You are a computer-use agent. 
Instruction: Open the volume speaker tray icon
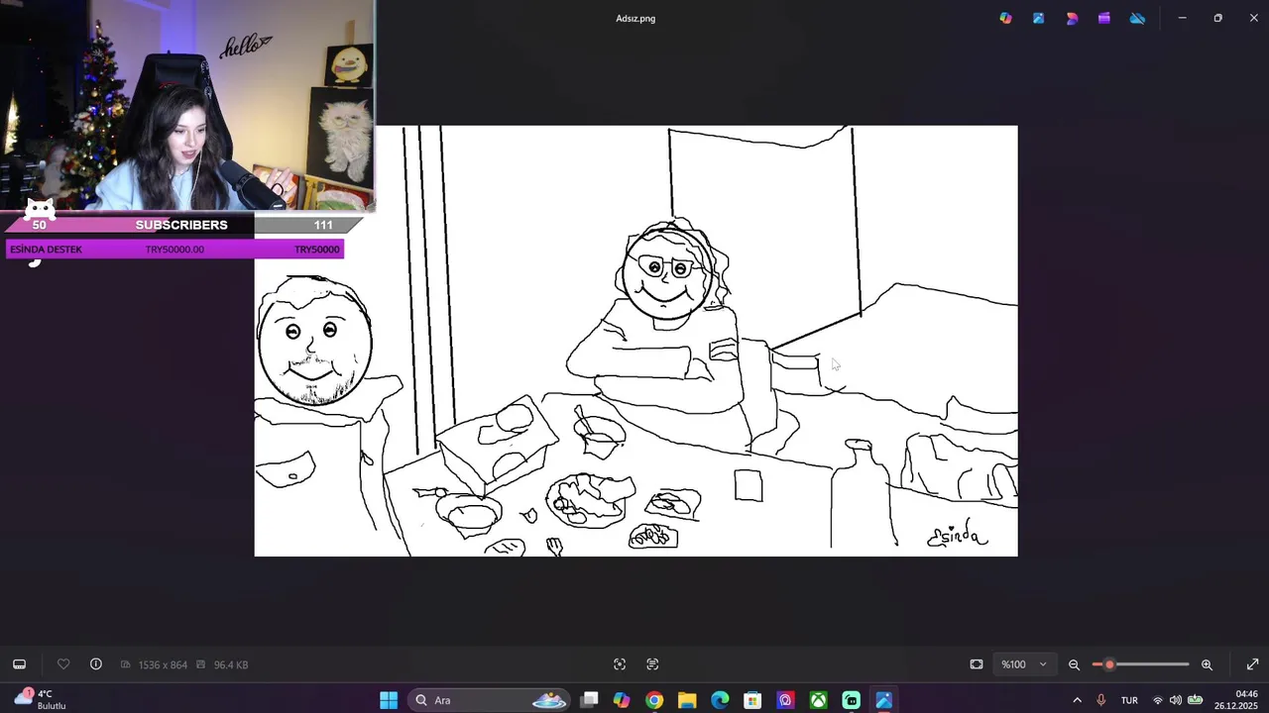point(1176,700)
